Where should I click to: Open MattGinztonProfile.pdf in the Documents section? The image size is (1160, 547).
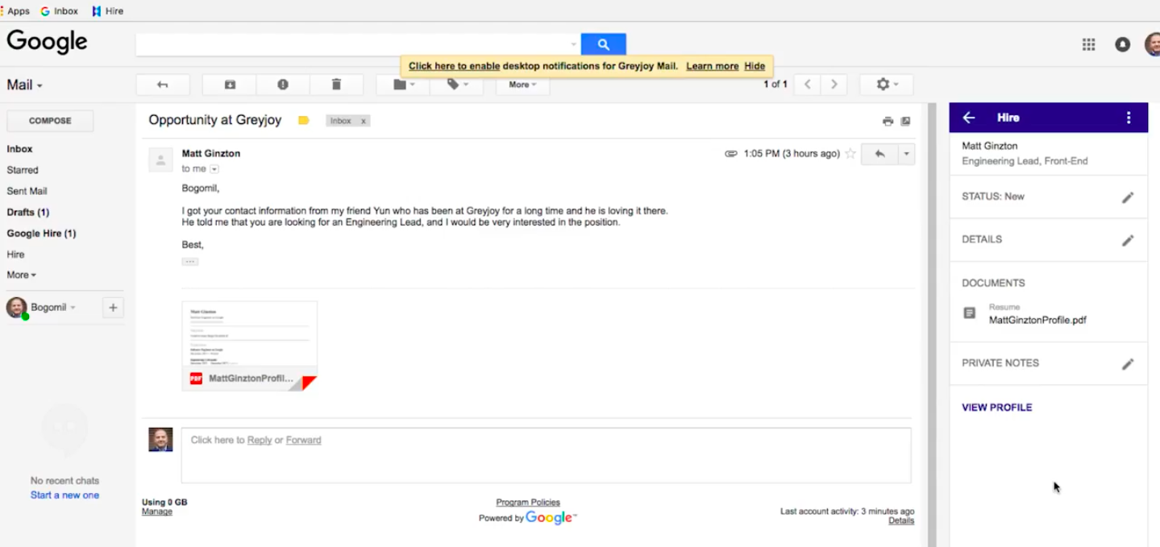tap(1037, 320)
